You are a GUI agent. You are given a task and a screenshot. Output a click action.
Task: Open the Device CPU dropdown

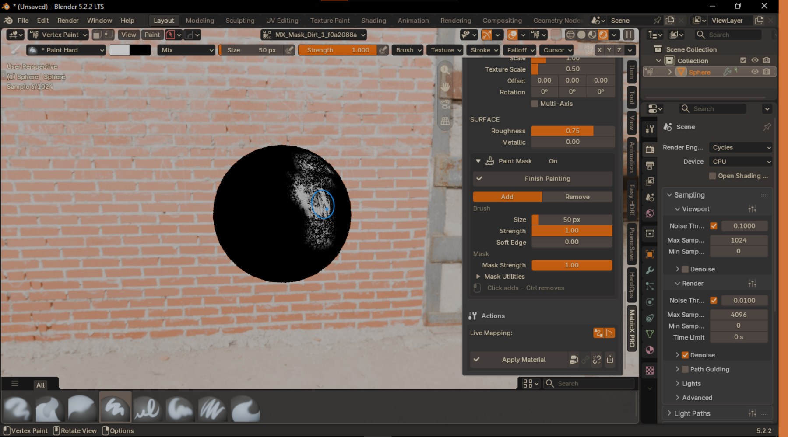pos(741,162)
